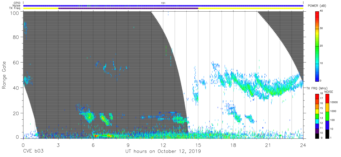The image size is (341, 157).
Task: Click the CPID value 151
Action: (163, 3)
